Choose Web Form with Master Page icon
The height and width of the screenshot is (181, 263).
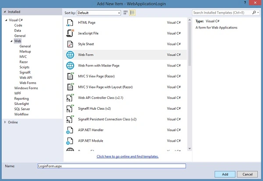70,66
